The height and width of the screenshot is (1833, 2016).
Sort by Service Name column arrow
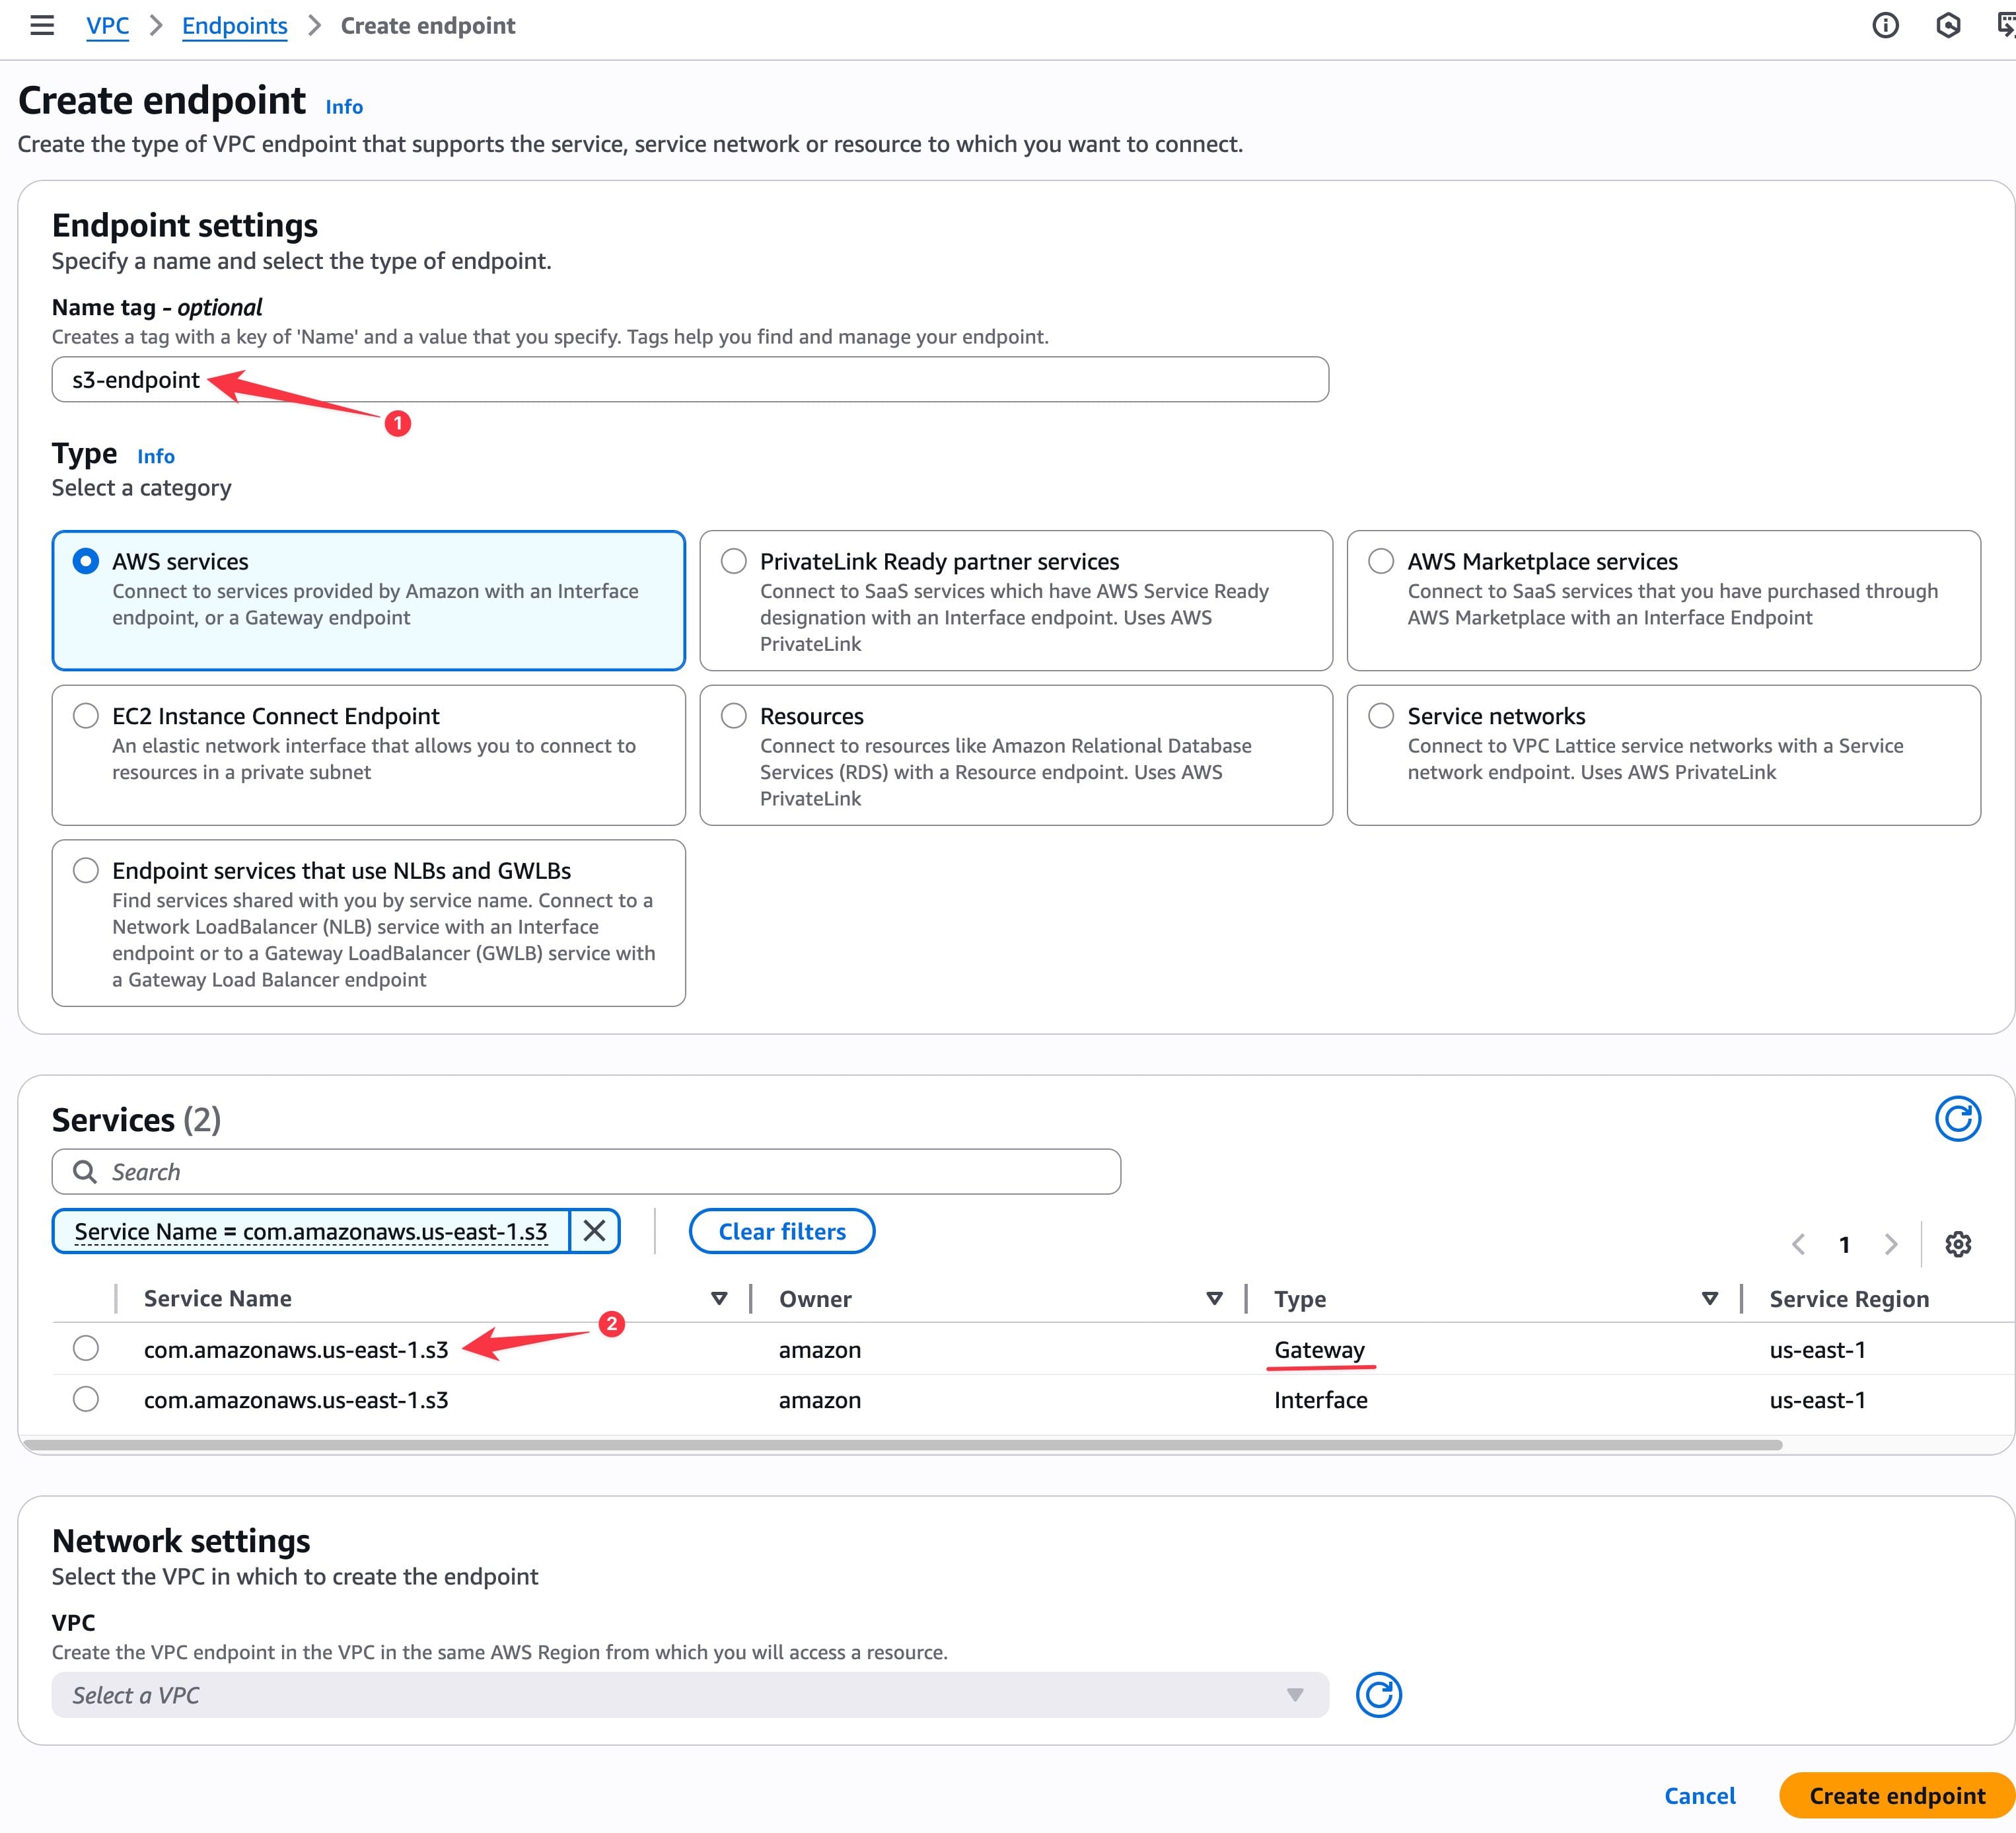[x=719, y=1298]
